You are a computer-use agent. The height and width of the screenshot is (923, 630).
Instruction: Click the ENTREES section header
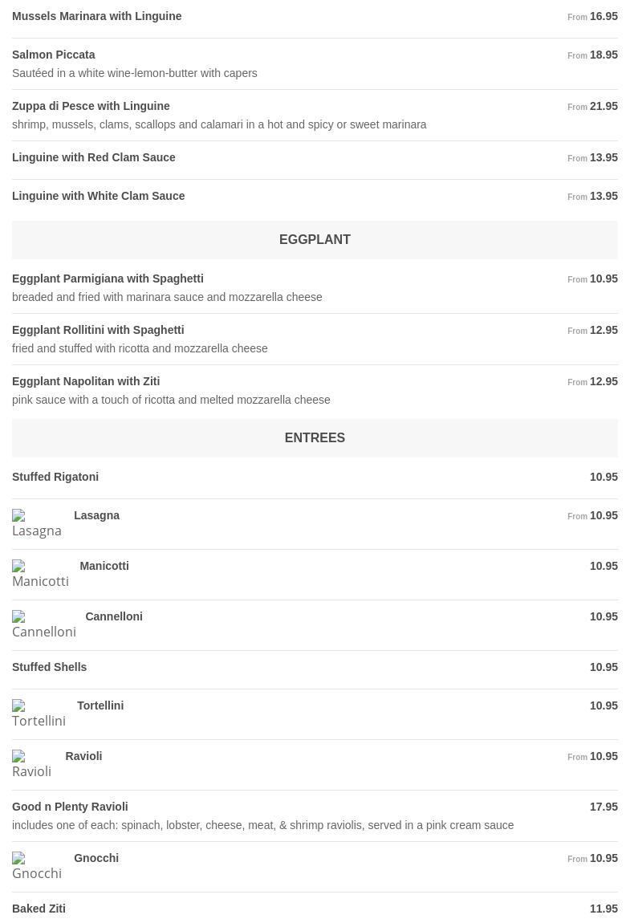point(315,437)
